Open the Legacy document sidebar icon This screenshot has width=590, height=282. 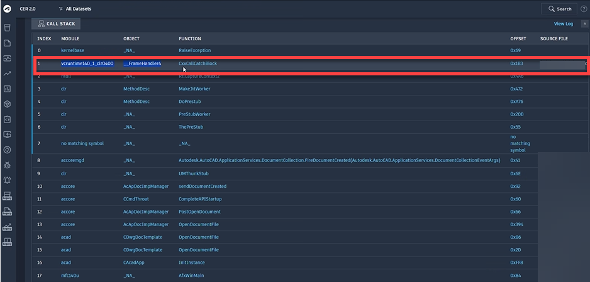pyautogui.click(x=7, y=211)
